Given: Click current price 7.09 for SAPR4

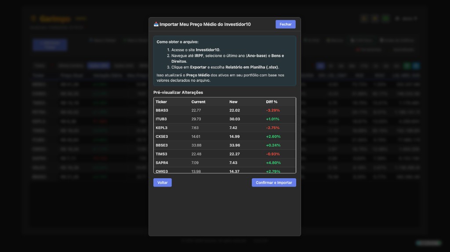Looking at the screenshot, I should [195, 163].
